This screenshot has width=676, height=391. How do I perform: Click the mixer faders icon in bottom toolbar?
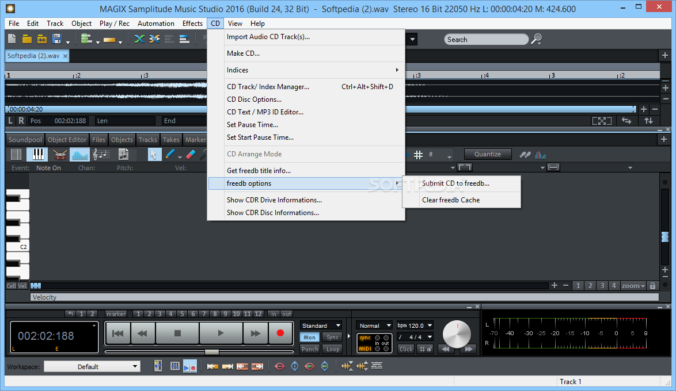pos(174,366)
